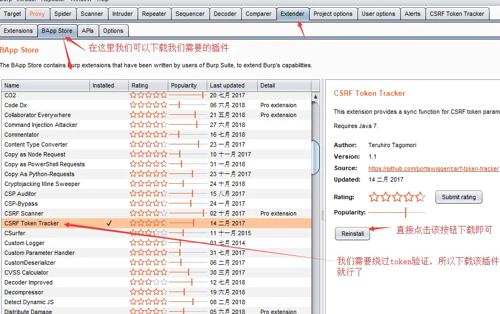Open the CSRF Token Tracker tab

(x=457, y=14)
